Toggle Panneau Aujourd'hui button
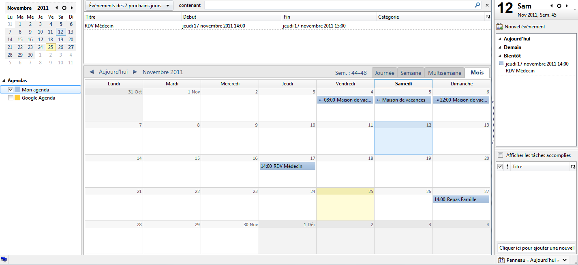578x265 pixels. tap(533, 260)
